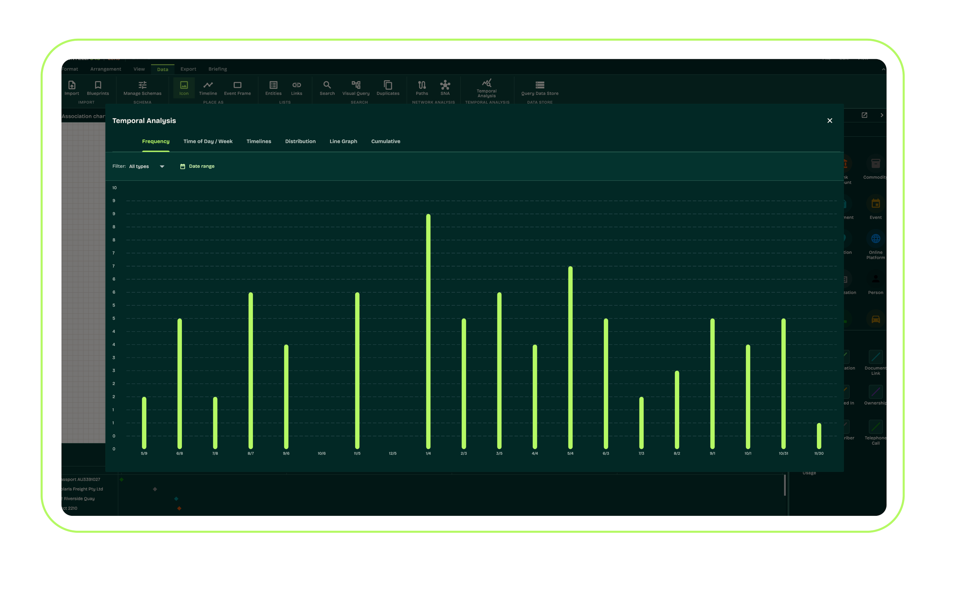Select the Telephone Call link type
This screenshot has height=598, width=961.
click(876, 432)
